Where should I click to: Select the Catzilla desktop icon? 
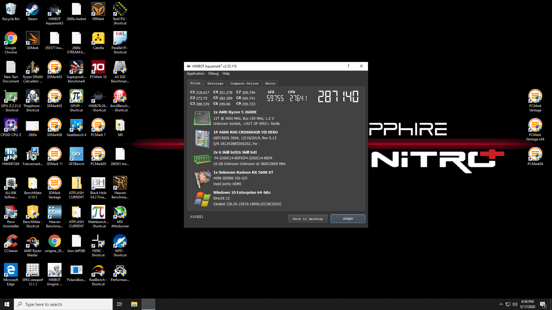[x=98, y=41]
